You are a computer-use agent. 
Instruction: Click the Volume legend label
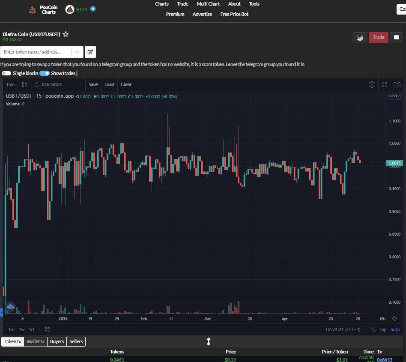pyautogui.click(x=13, y=104)
